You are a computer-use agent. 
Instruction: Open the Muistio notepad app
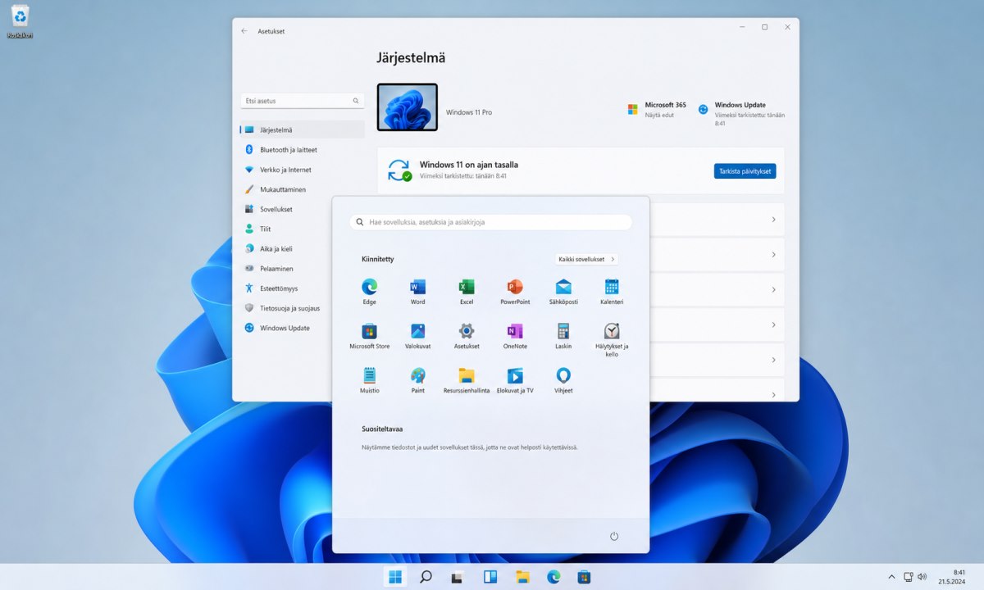coord(369,380)
